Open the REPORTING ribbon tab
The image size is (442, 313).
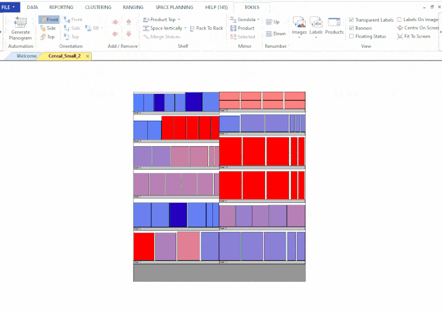pos(61,7)
